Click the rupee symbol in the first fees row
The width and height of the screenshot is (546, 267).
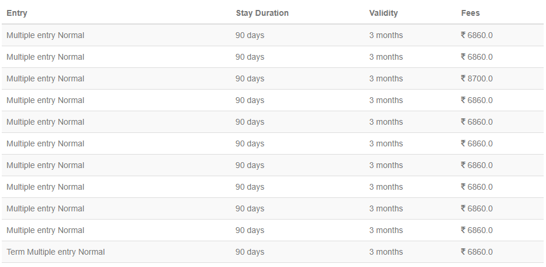click(x=463, y=35)
